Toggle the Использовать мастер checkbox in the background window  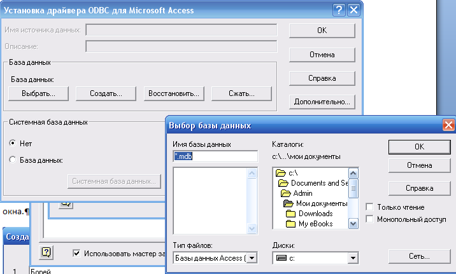coord(76,253)
